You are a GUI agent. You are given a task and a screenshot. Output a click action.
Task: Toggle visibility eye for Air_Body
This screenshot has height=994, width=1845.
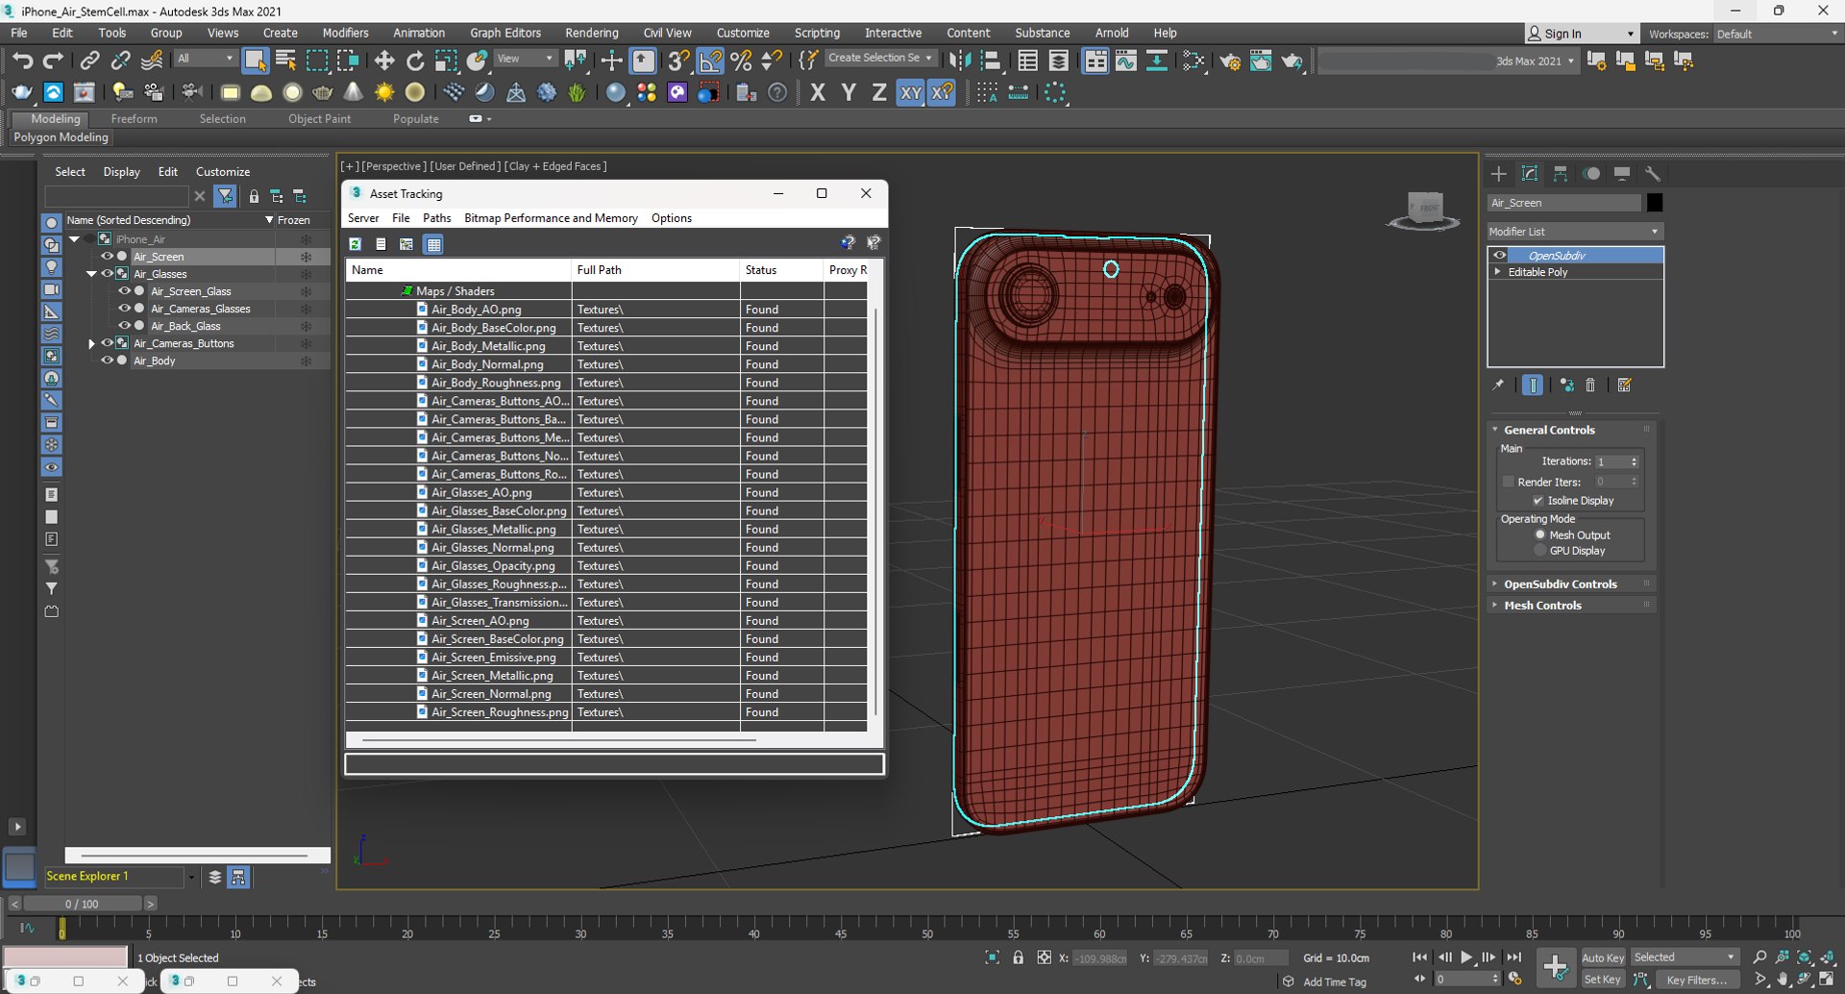(x=107, y=360)
